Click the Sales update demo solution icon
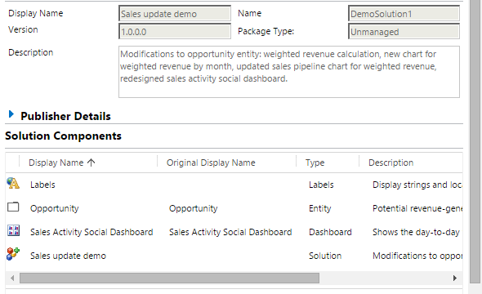This screenshot has height=294, width=482. click(13, 254)
